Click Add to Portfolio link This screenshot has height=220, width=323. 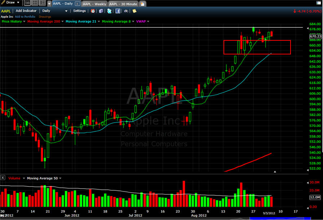[25, 17]
